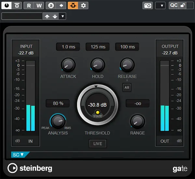Click the 'gate' plug-in name label

(x=180, y=169)
